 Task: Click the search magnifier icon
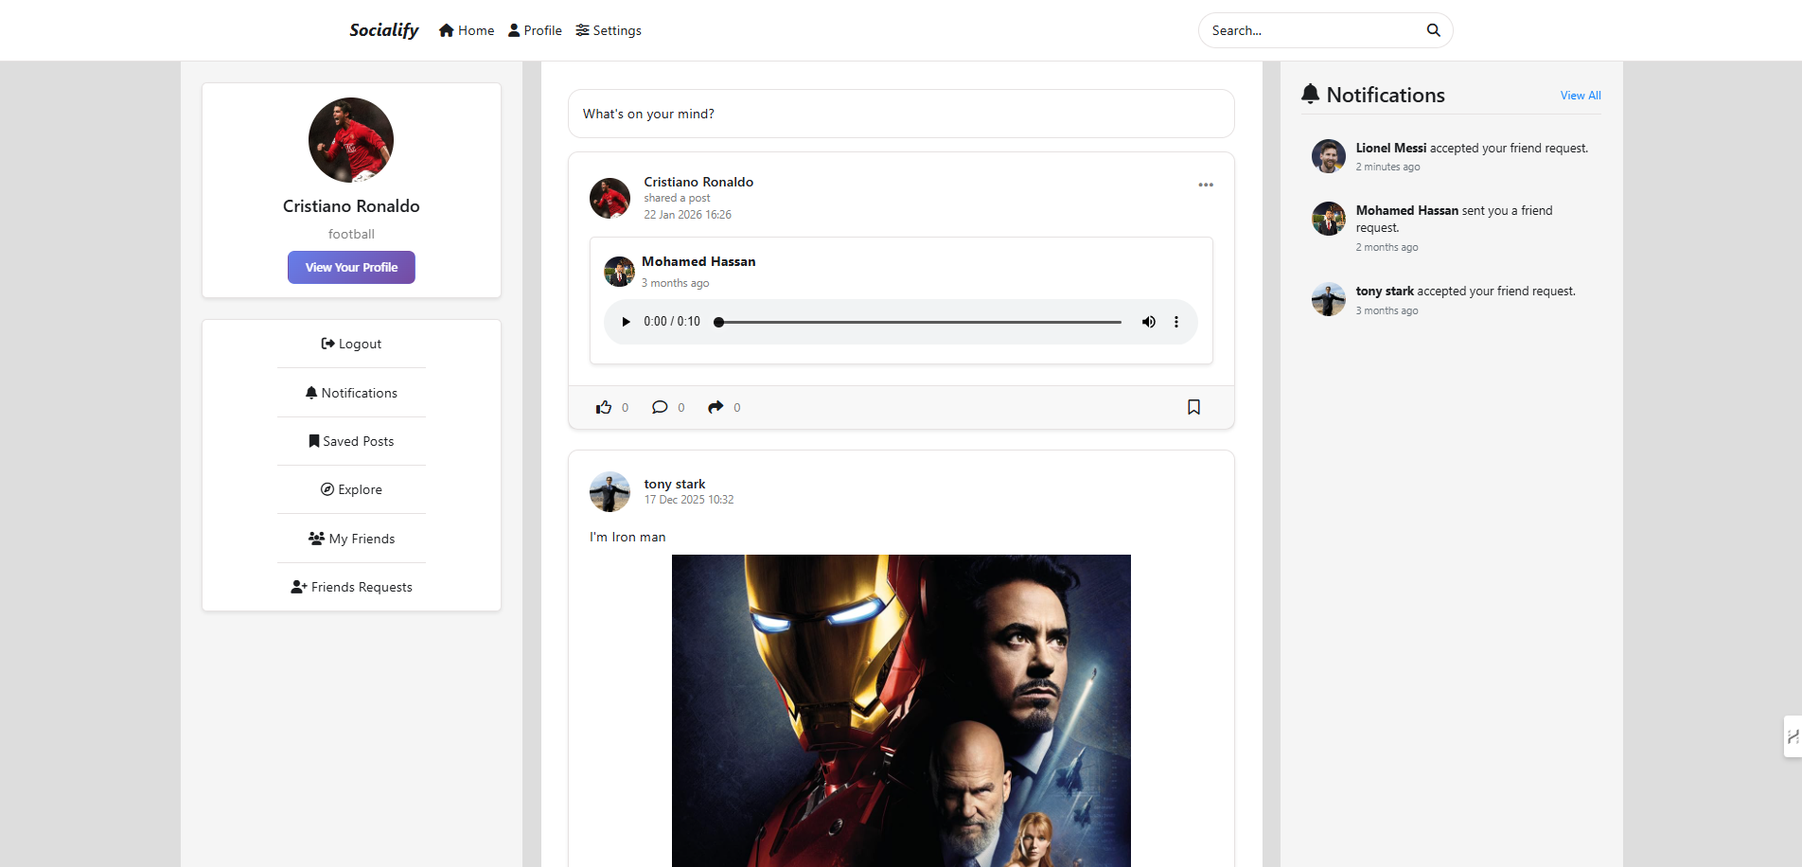(1433, 30)
